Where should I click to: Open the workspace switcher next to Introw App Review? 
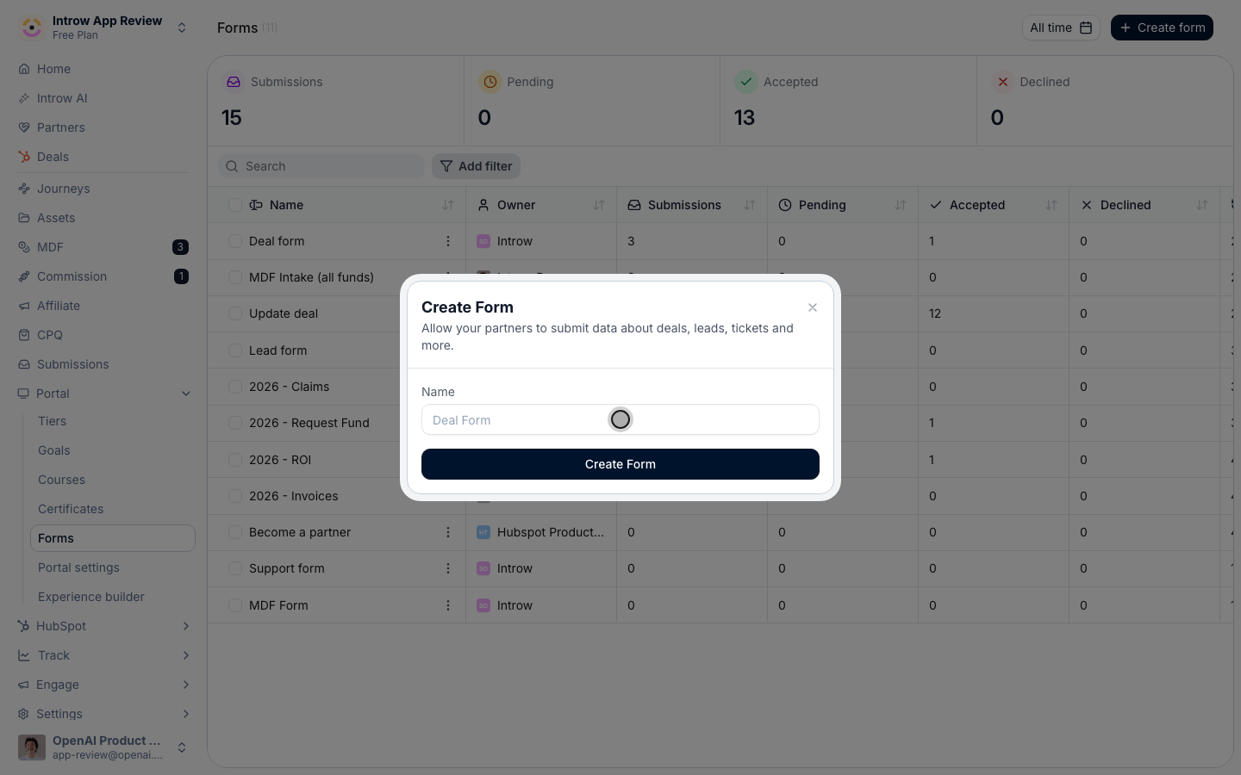pyautogui.click(x=182, y=28)
